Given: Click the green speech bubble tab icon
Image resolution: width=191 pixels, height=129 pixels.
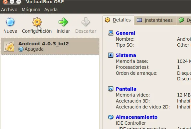Looking at the screenshot, I should click(181, 20).
